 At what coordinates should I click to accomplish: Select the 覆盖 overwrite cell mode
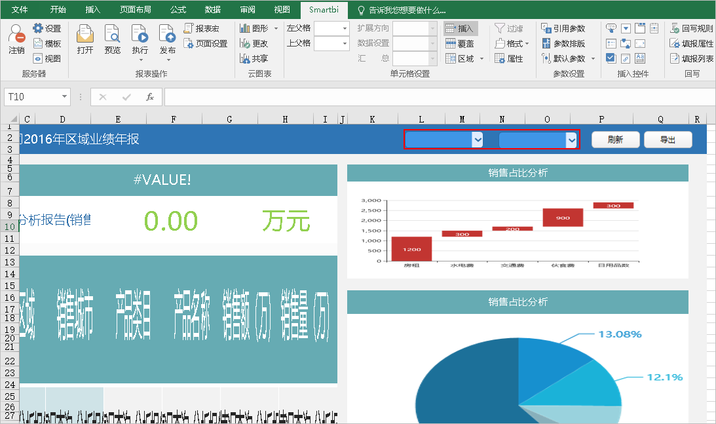coord(461,43)
